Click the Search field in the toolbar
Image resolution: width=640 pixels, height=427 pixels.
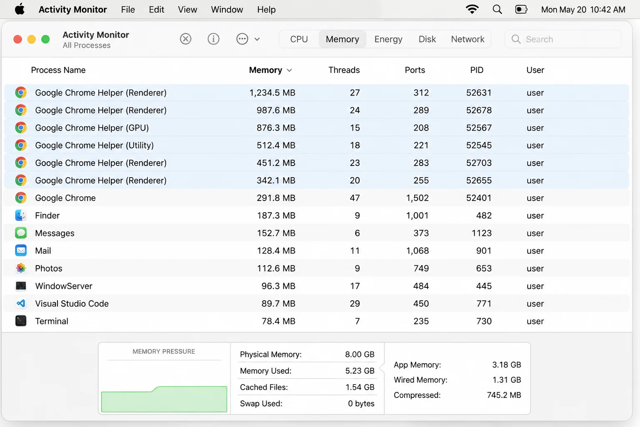563,39
